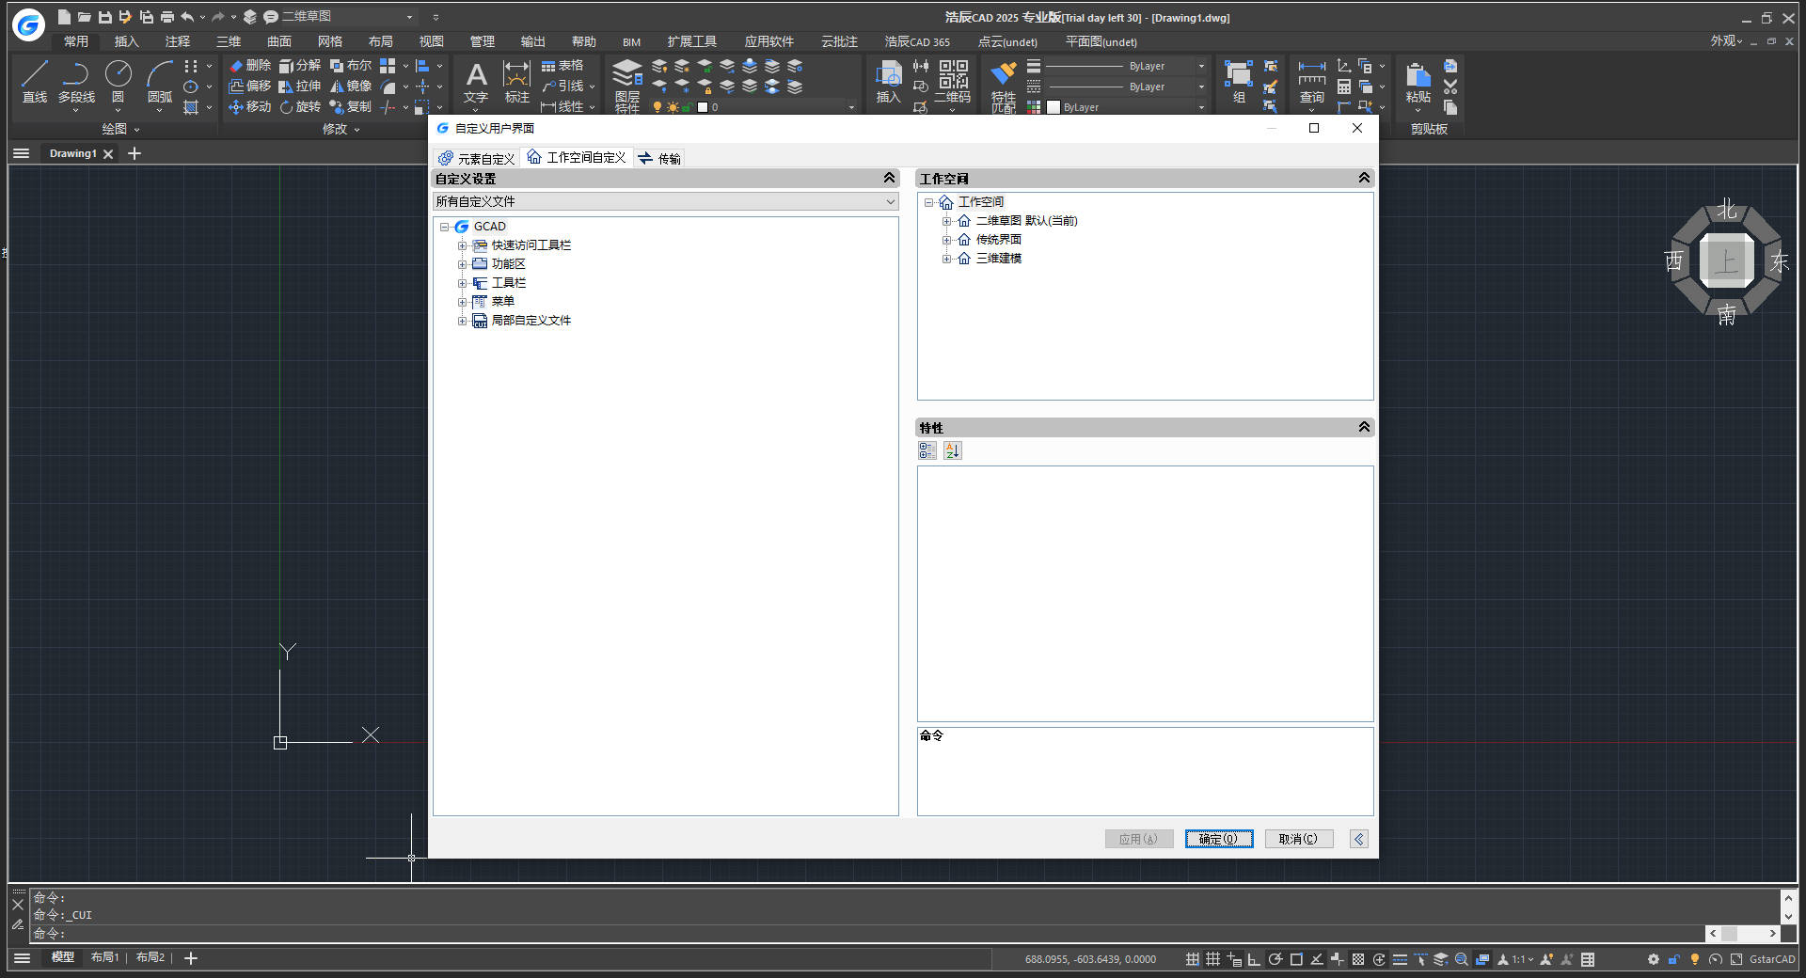Switch to the 元素自定义 tab
This screenshot has width=1806, height=978.
click(476, 158)
